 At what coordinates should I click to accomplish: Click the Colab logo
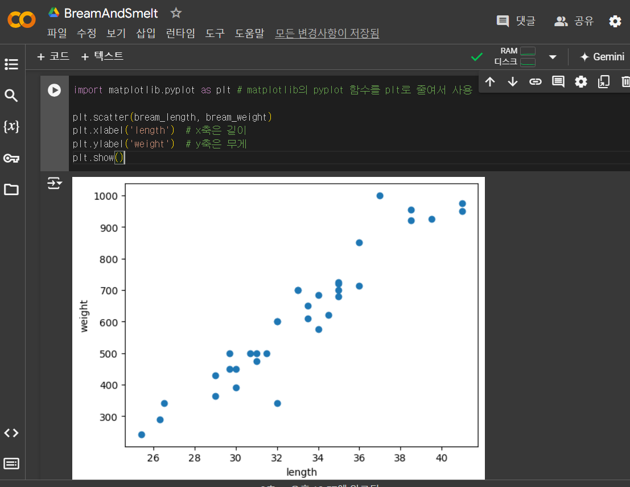[x=21, y=19]
